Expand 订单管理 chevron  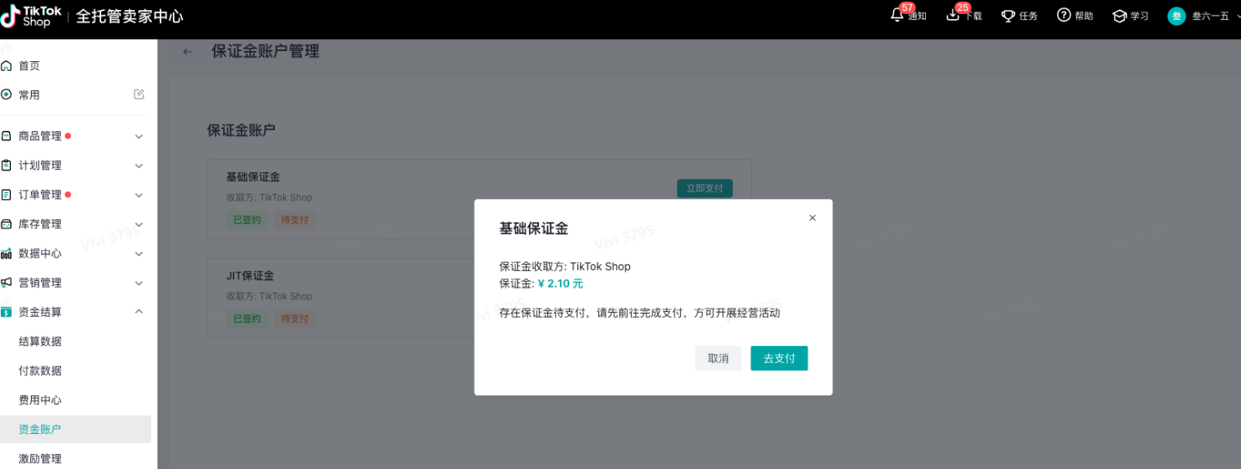click(x=140, y=195)
